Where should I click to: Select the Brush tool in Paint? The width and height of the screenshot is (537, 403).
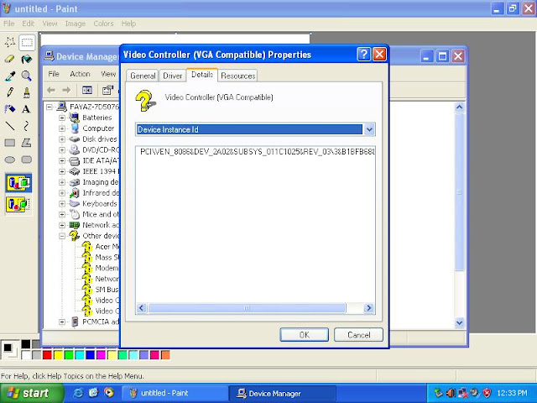pyautogui.click(x=27, y=92)
